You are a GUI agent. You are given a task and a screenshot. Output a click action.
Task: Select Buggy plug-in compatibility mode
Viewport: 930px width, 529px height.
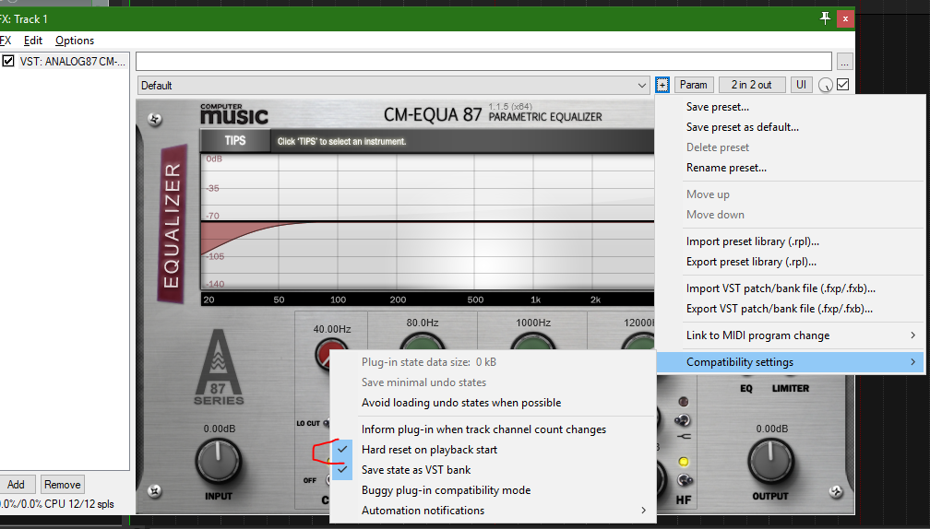pyautogui.click(x=493, y=490)
